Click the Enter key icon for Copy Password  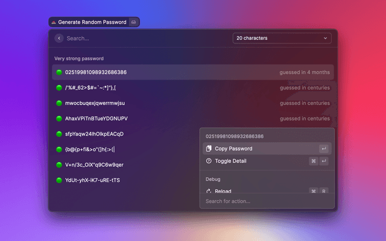pyautogui.click(x=323, y=149)
